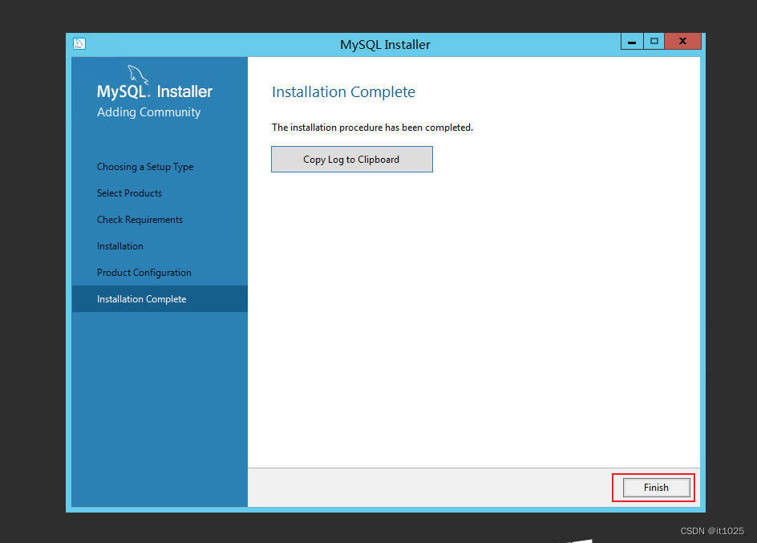Image resolution: width=757 pixels, height=543 pixels.
Task: Maximize the MySQL Installer window
Action: 654,42
